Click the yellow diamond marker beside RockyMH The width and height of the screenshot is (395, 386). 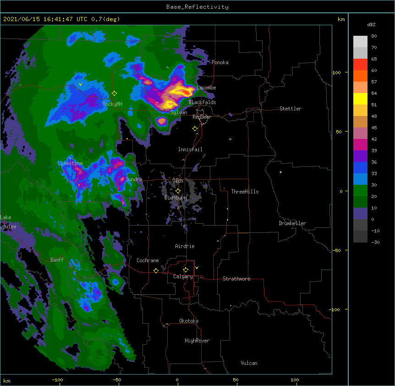point(115,94)
